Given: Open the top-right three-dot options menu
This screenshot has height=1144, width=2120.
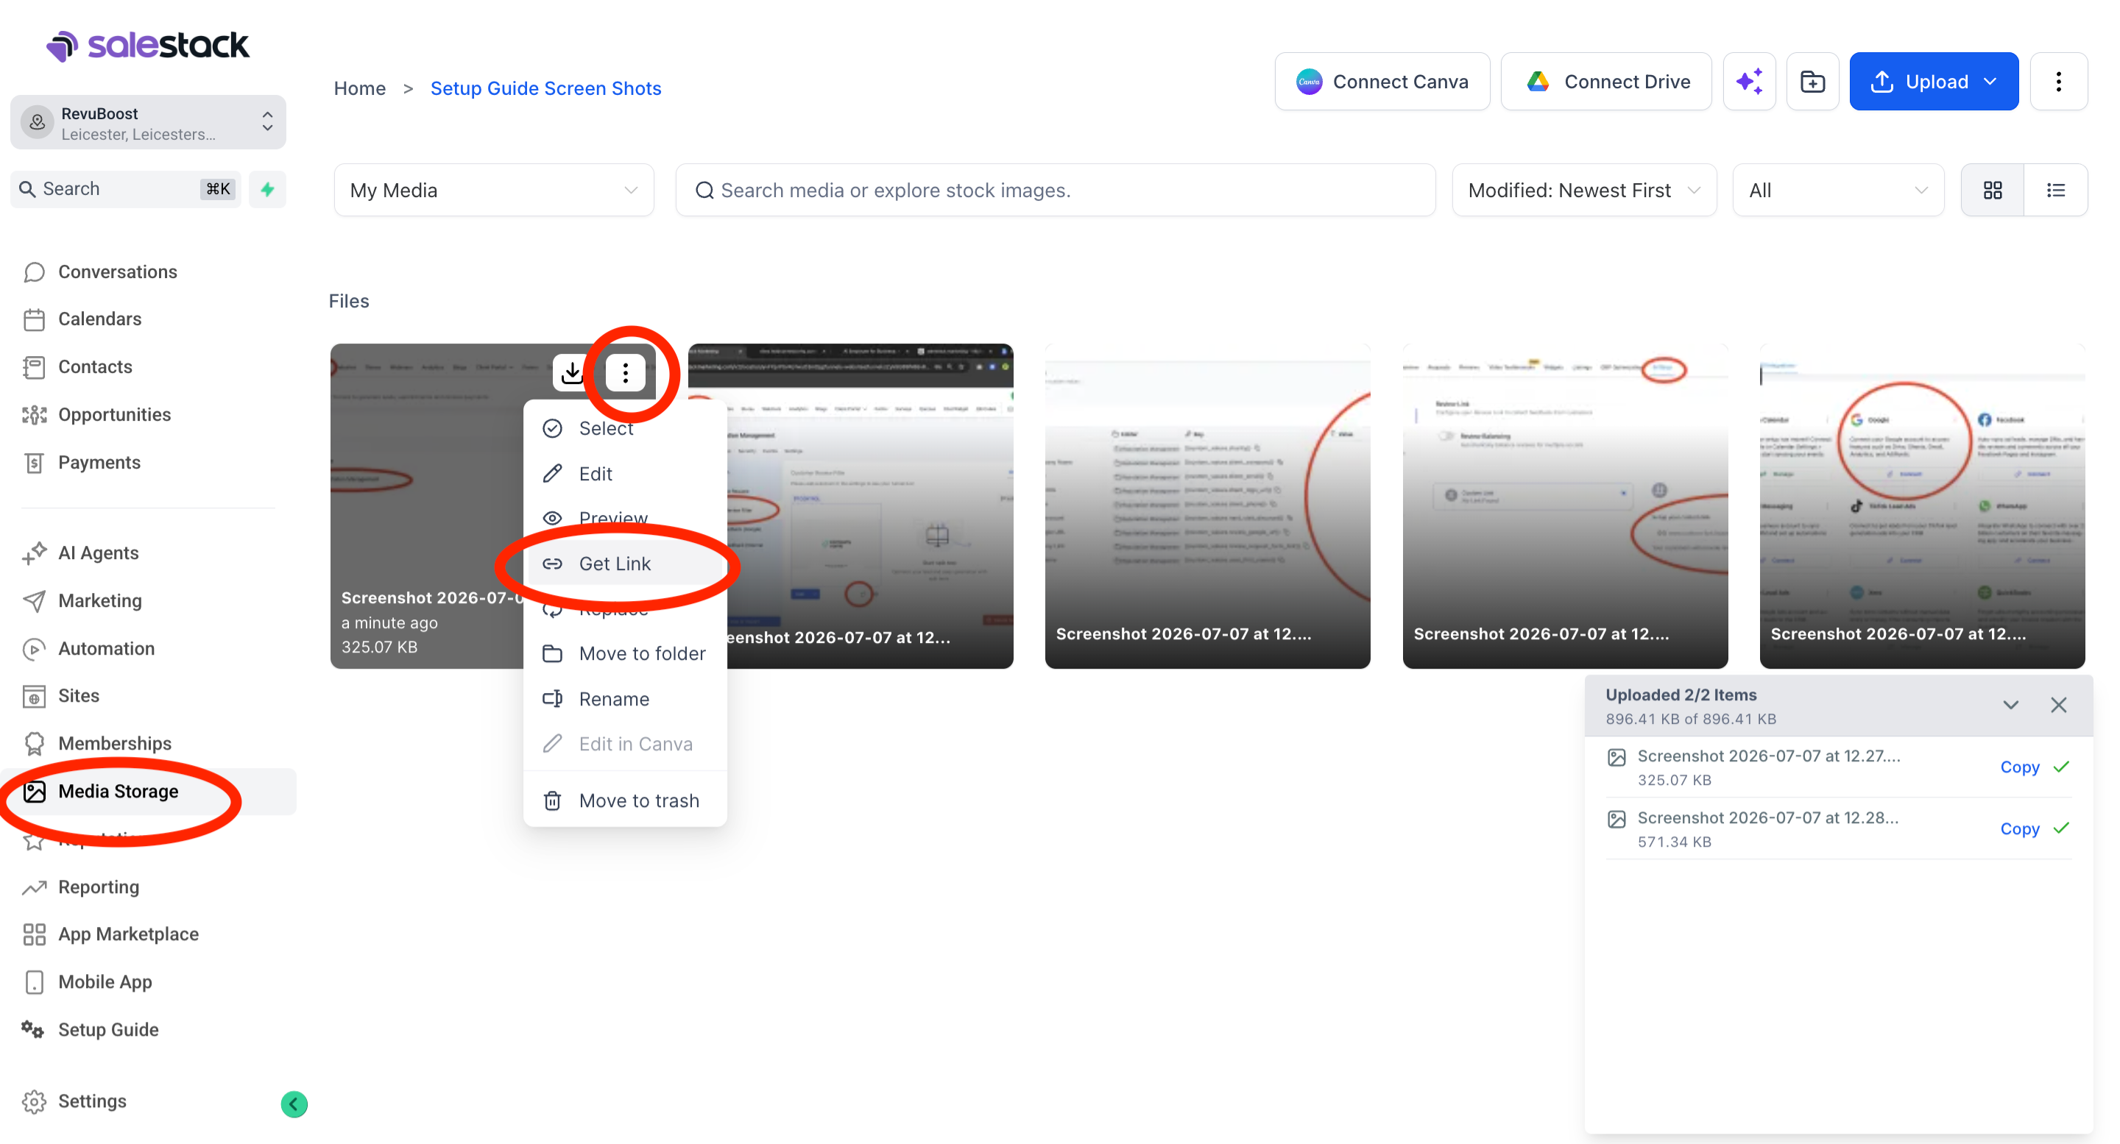Looking at the screenshot, I should coord(2057,82).
